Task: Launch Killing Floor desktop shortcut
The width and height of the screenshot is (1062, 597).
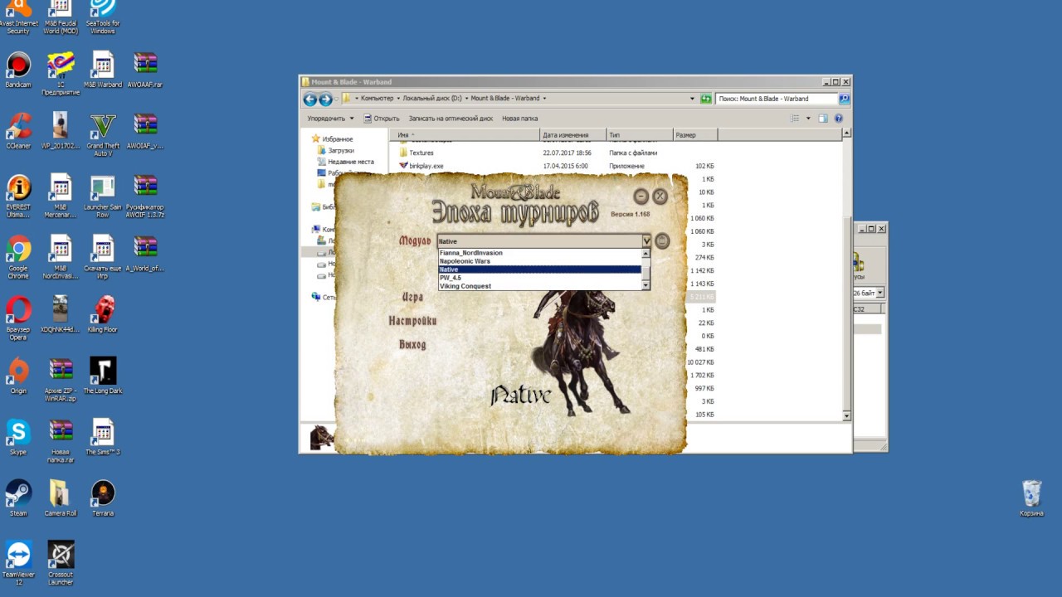Action: (103, 314)
